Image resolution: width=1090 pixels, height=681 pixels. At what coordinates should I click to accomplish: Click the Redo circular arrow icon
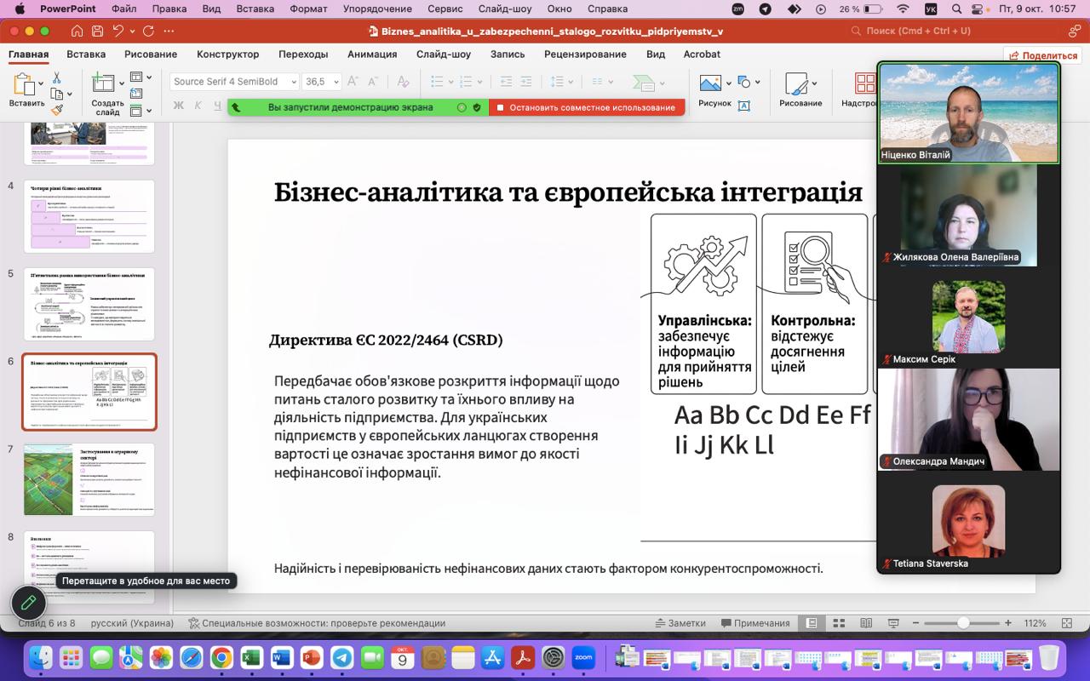tap(148, 31)
